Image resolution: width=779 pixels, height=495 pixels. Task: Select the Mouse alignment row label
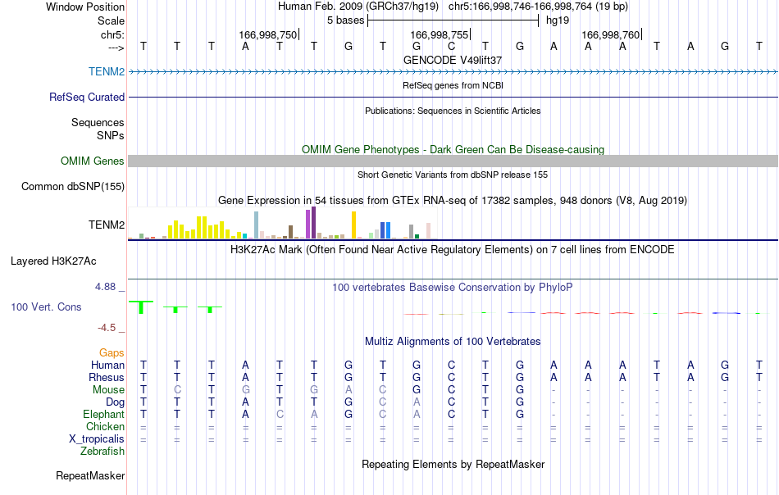coord(108,390)
